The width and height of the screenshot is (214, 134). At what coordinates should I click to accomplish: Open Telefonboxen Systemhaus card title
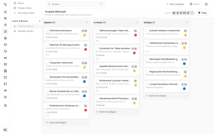165,43
